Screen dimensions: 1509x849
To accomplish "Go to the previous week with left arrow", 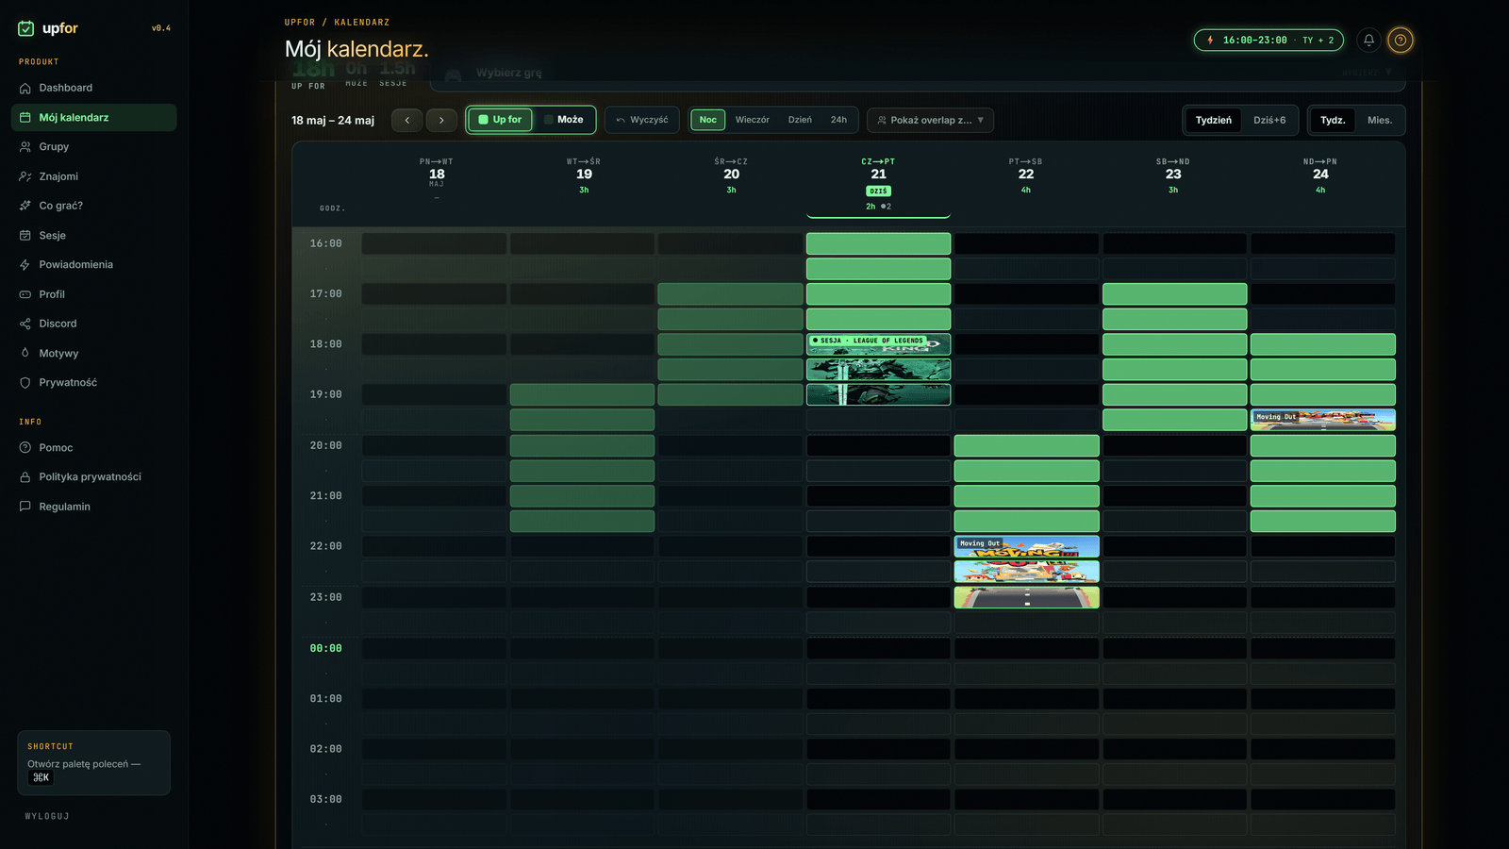I will click(x=407, y=120).
